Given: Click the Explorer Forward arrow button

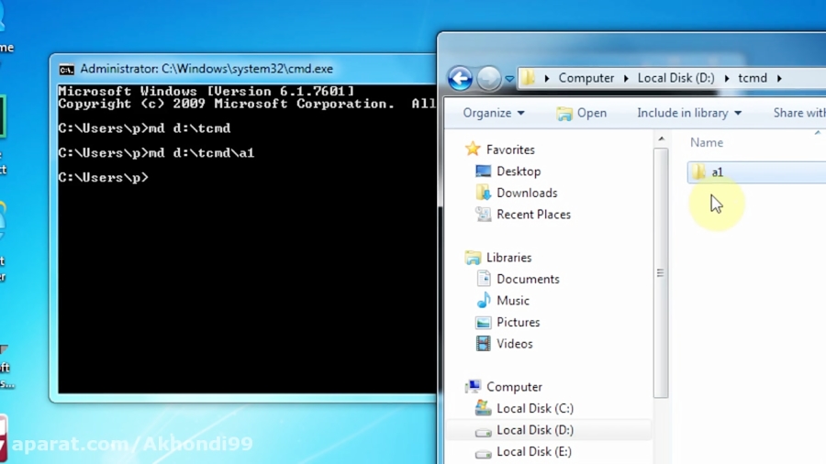Looking at the screenshot, I should [489, 79].
